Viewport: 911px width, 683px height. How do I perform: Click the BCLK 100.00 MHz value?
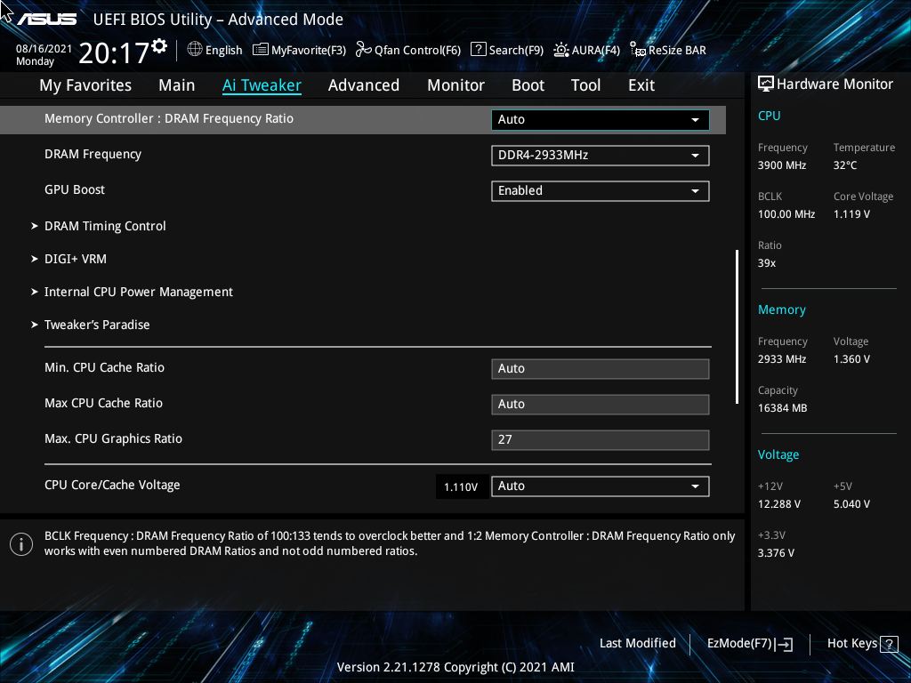pos(786,213)
